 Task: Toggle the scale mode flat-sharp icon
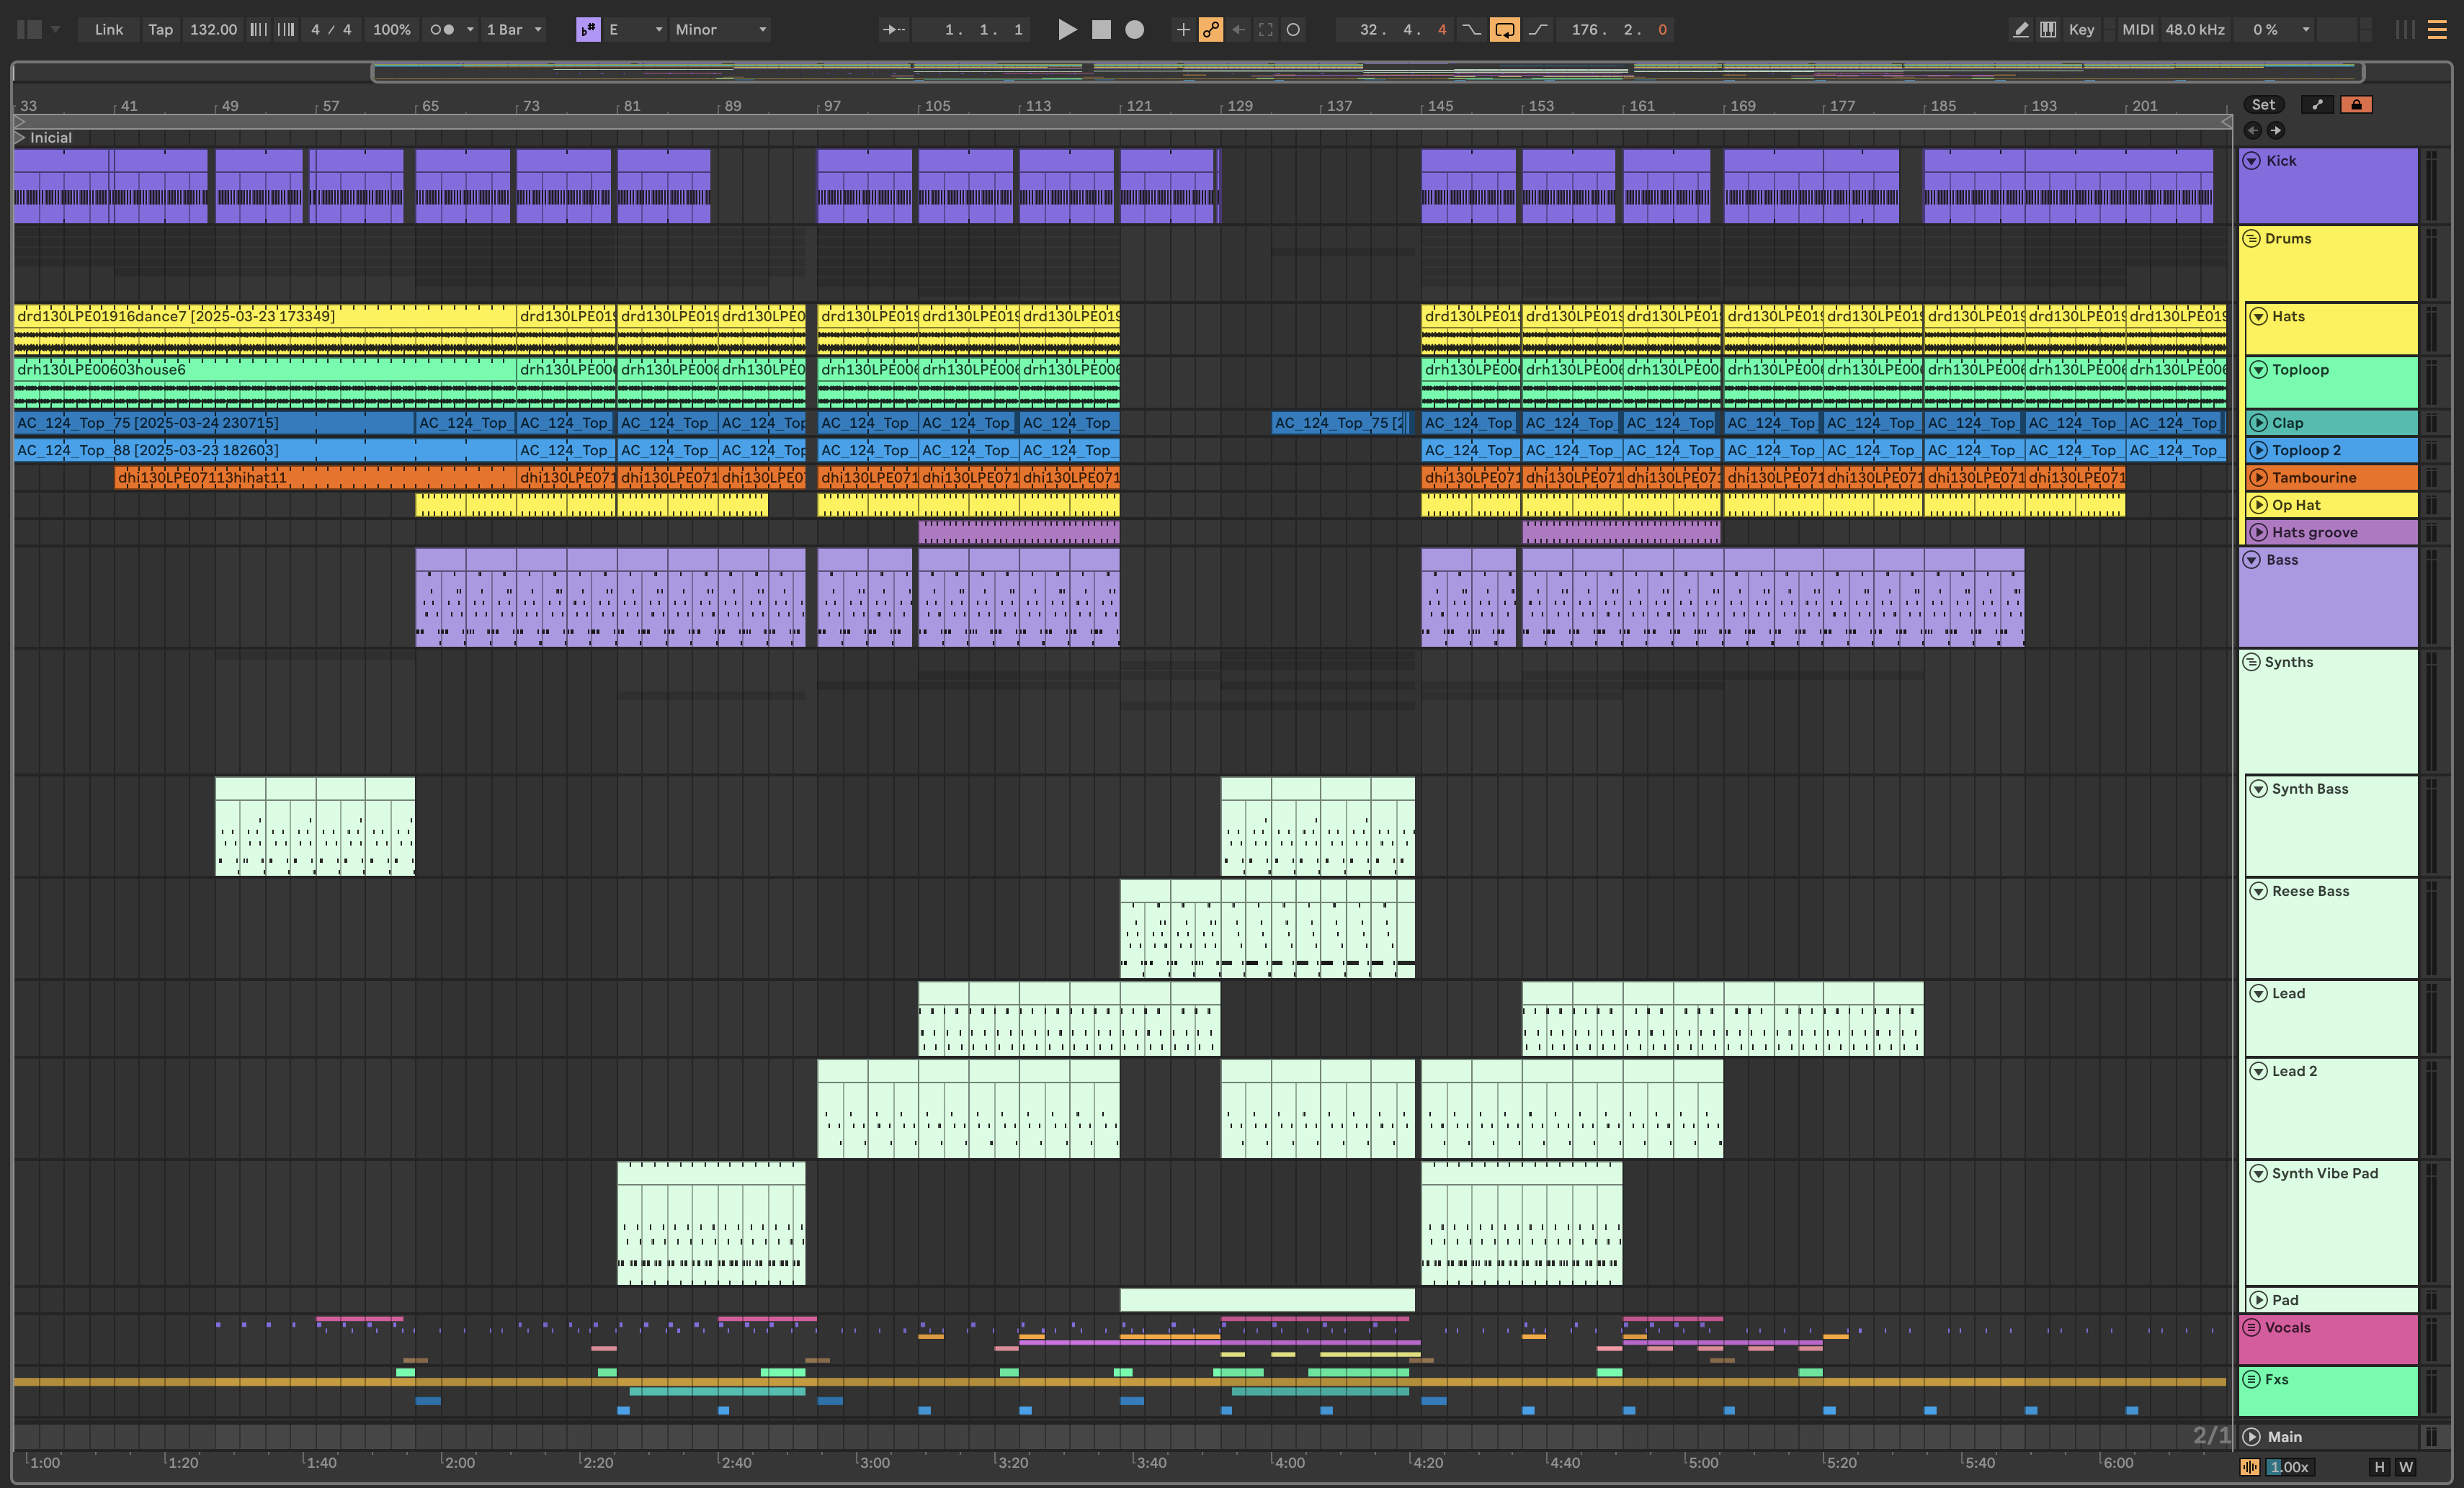pos(588,30)
